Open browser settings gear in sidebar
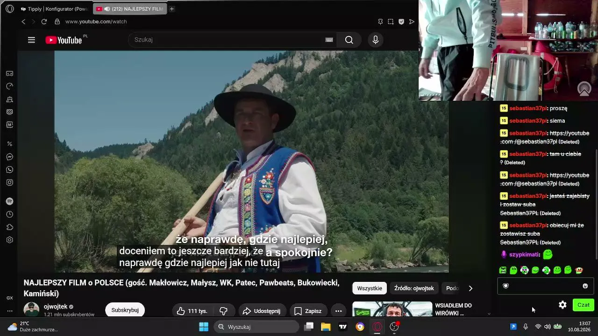598x336 pixels. point(9,240)
